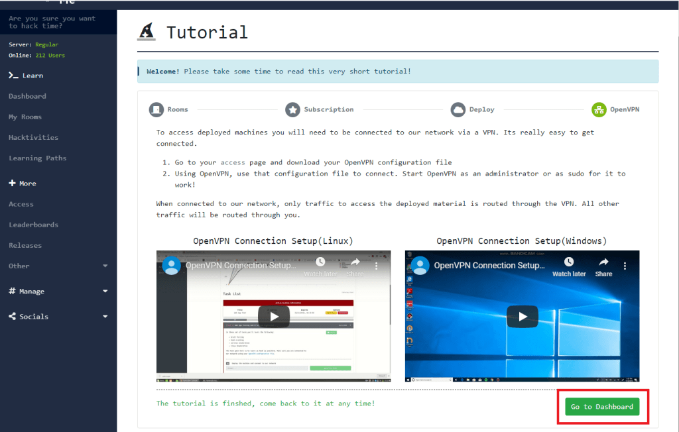Click Share icon on Windows video
Image resolution: width=679 pixels, height=432 pixels.
click(603, 263)
